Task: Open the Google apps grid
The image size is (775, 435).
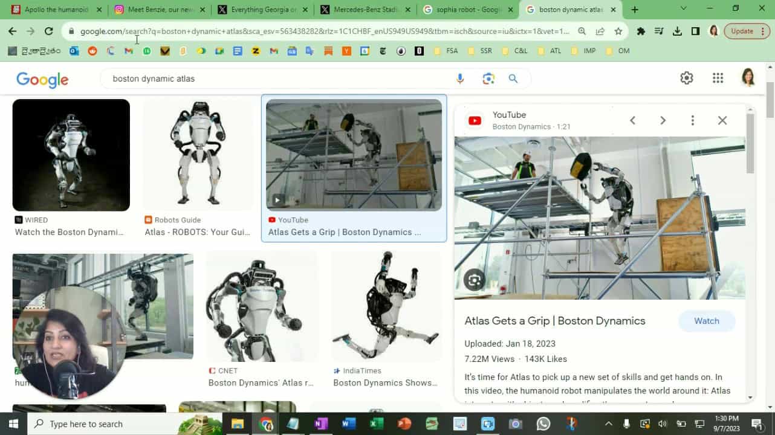Action: tap(718, 78)
